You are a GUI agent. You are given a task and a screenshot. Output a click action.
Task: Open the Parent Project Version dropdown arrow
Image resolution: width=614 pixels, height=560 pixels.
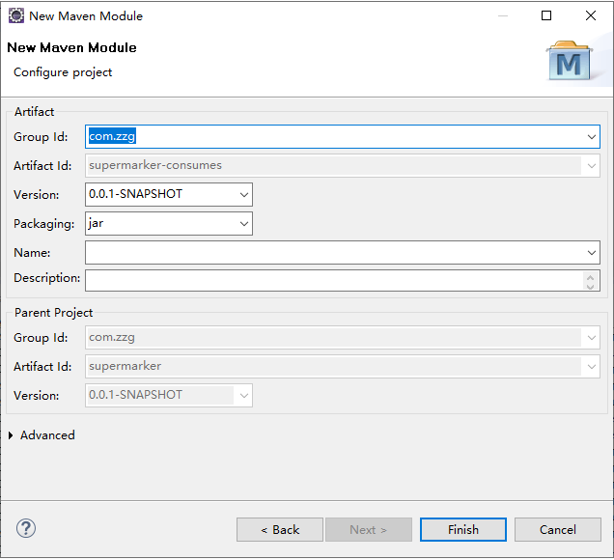[x=244, y=396]
